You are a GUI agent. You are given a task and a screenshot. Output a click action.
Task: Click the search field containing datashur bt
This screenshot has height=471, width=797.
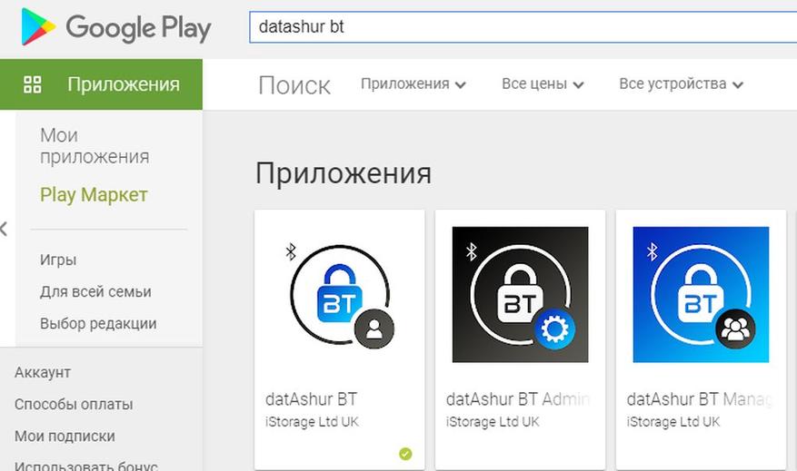(x=523, y=27)
